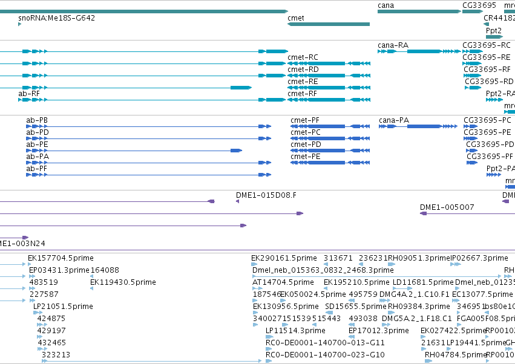
Task: Select the cmet-RF transcript label
Action: [x=302, y=94]
